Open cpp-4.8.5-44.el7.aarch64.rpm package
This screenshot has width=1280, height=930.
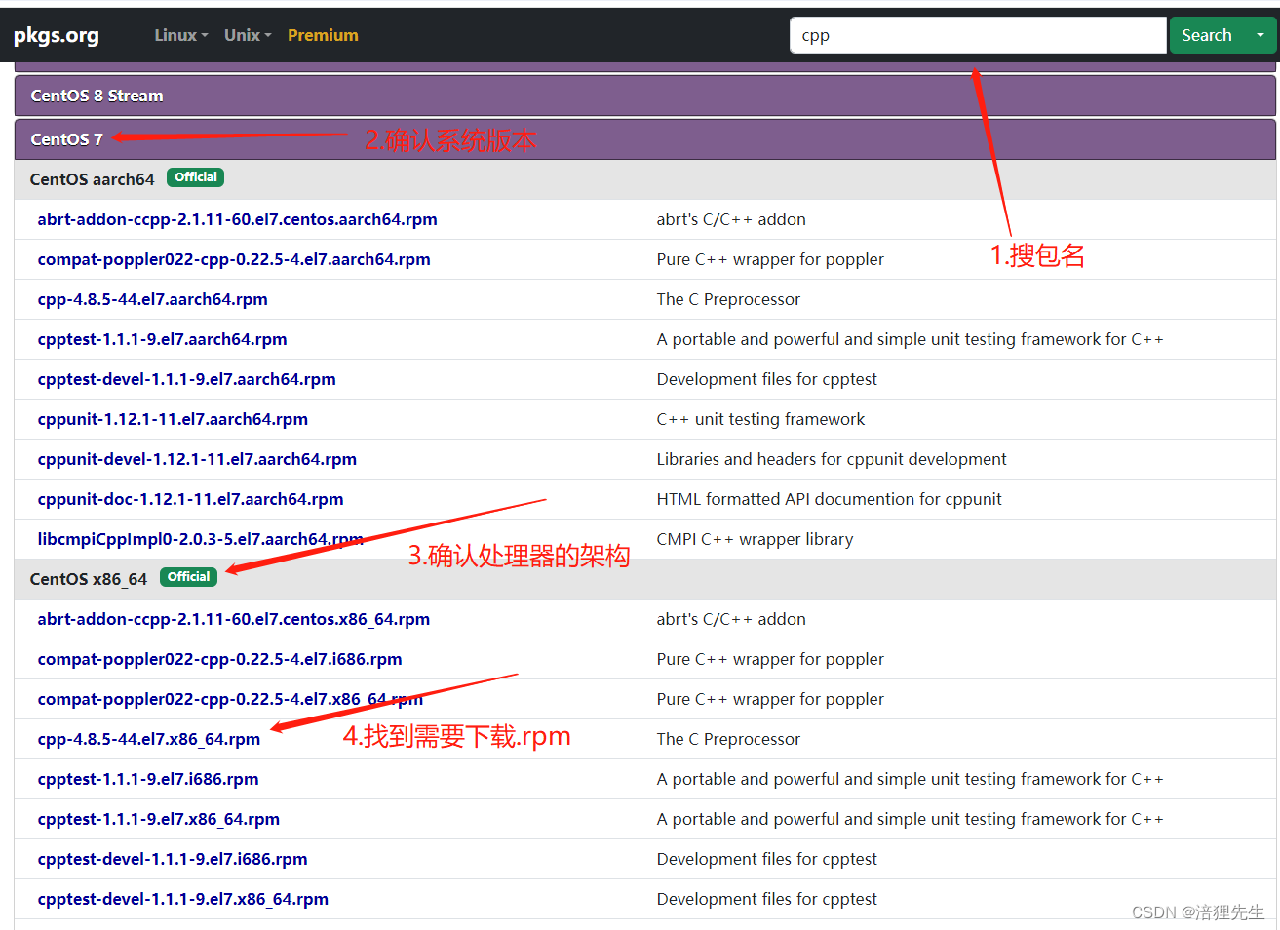click(152, 299)
